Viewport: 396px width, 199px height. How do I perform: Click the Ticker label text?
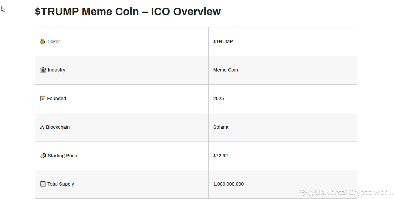click(x=53, y=42)
